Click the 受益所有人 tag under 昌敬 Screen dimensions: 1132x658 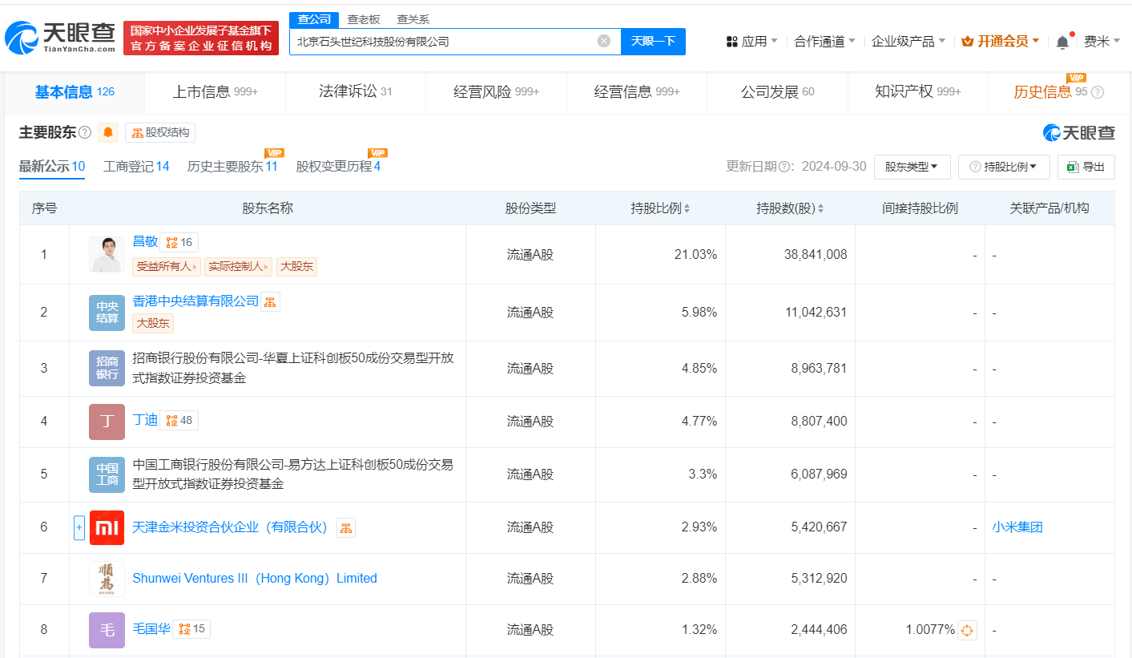pyautogui.click(x=167, y=267)
